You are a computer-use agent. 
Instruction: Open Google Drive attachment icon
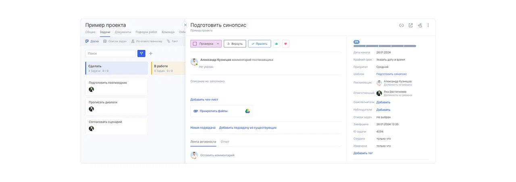248,111
